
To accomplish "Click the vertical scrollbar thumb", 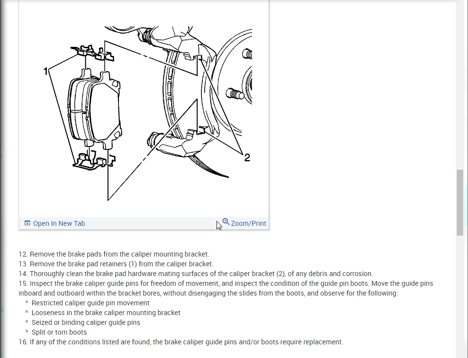I will (x=460, y=203).
